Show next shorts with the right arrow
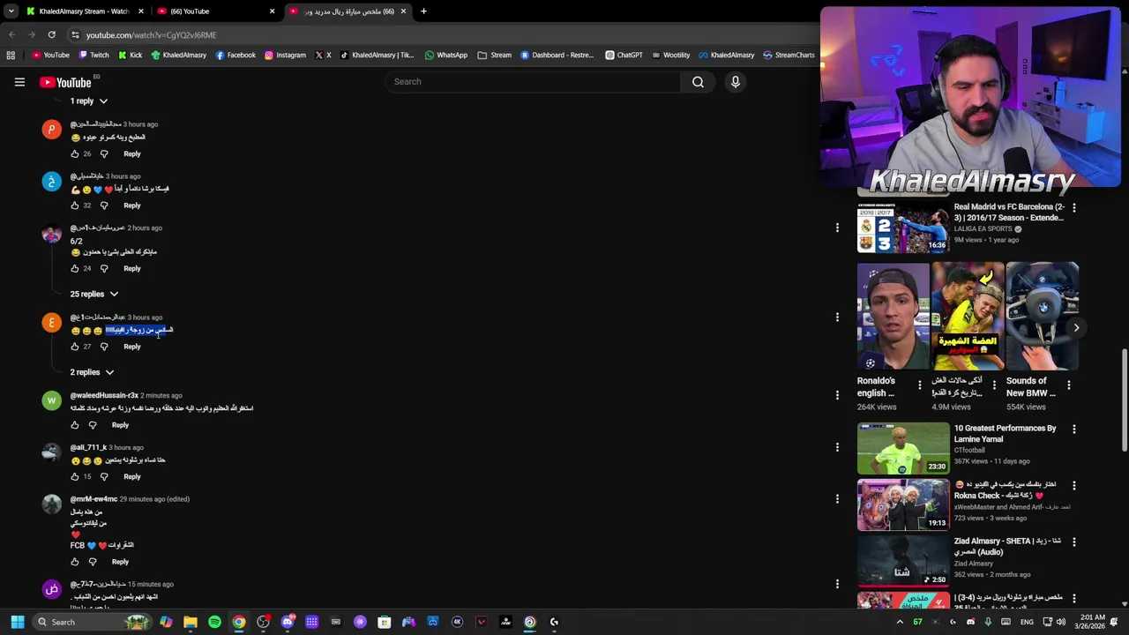This screenshot has width=1129, height=635. coord(1076,327)
